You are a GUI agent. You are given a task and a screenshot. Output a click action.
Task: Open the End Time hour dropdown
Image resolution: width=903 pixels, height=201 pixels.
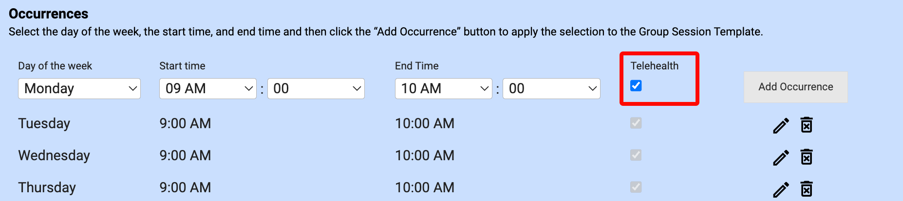click(x=444, y=88)
